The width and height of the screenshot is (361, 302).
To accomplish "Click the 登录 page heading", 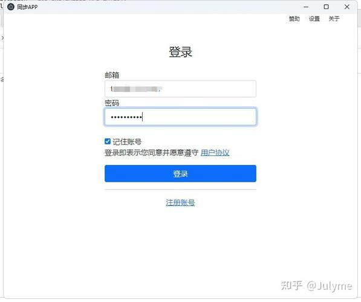I will pyautogui.click(x=180, y=52).
